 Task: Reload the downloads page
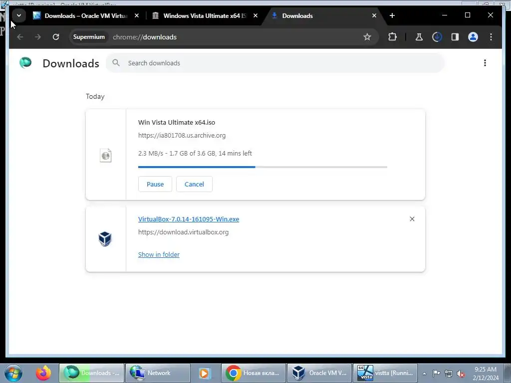[56, 37]
